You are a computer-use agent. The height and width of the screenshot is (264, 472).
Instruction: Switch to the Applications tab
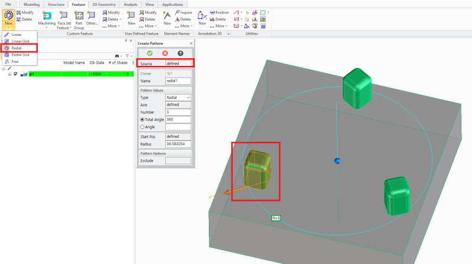pos(172,5)
